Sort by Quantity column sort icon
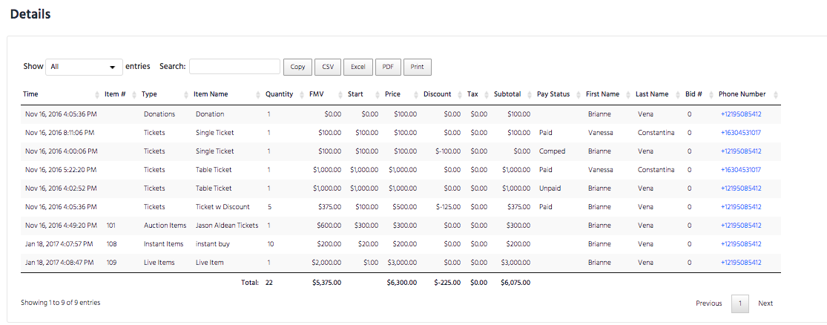Viewport: 827px width, 325px height. [302, 94]
